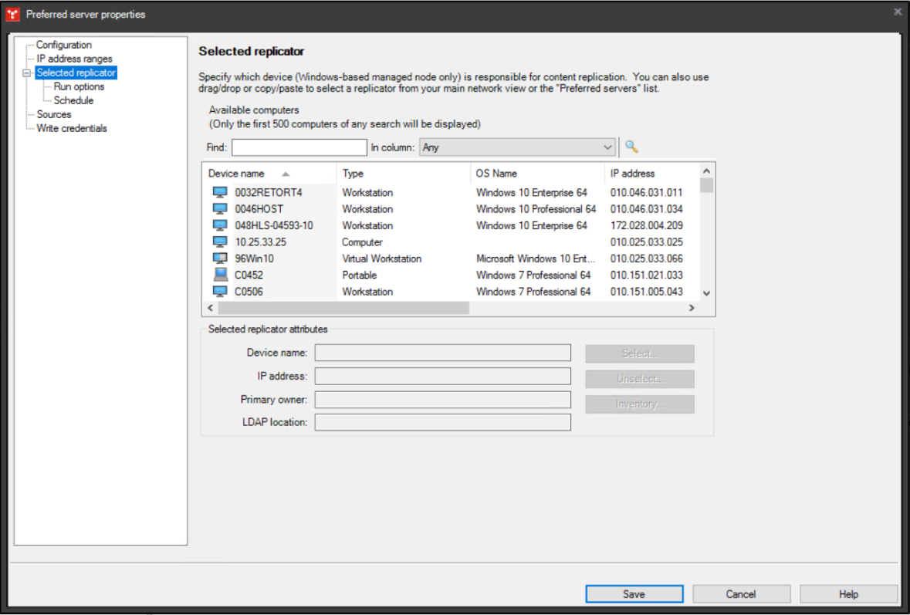Click inside the Find input box

click(299, 147)
